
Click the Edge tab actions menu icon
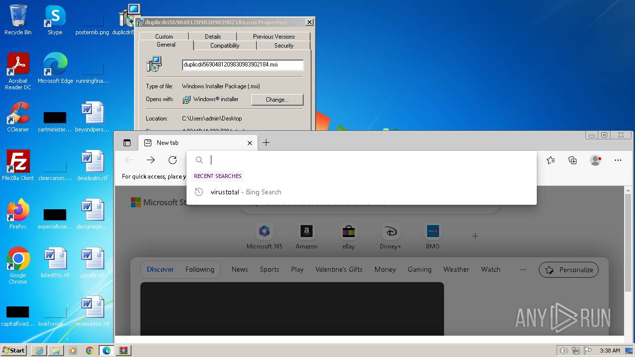tap(127, 143)
